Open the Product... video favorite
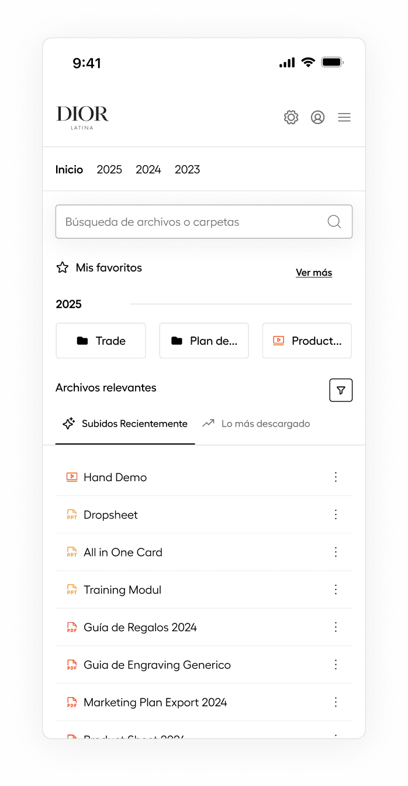Image resolution: width=408 pixels, height=786 pixels. point(307,341)
